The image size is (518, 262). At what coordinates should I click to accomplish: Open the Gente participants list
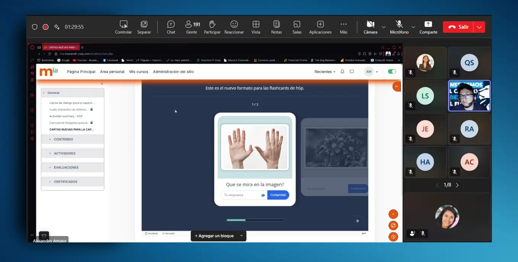(192, 27)
